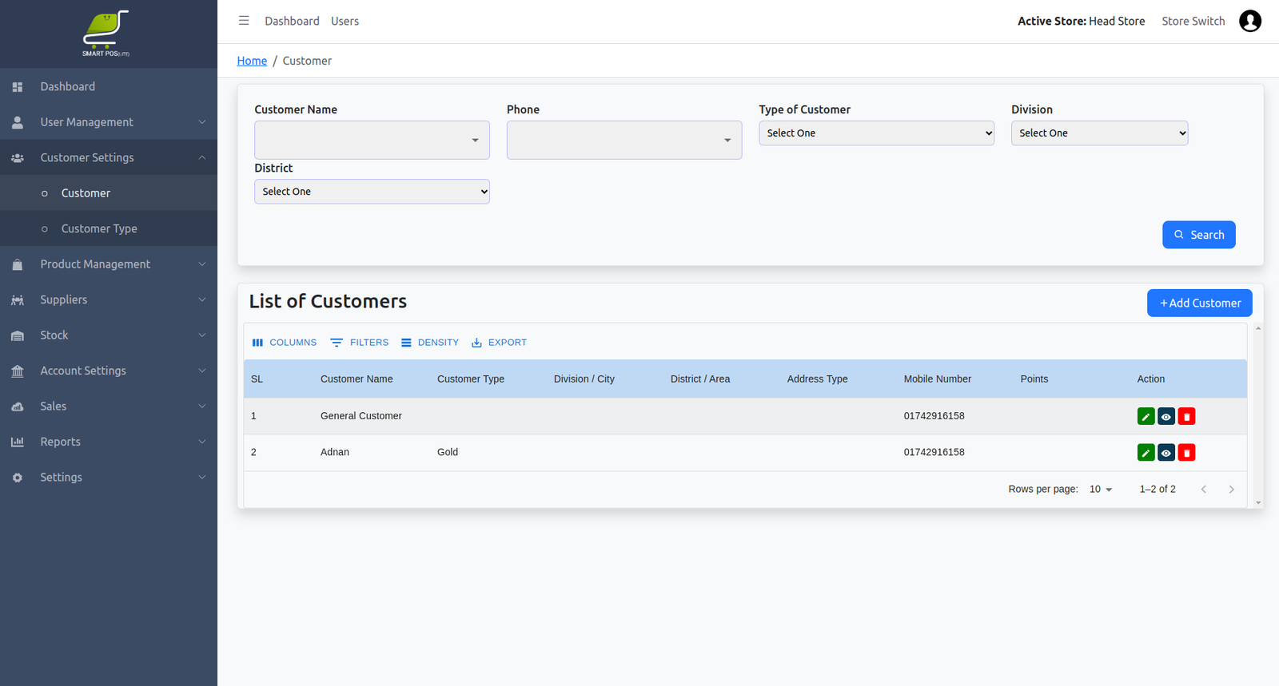The height and width of the screenshot is (686, 1279).
Task: Go to next page arrow in pagination
Action: click(x=1231, y=490)
